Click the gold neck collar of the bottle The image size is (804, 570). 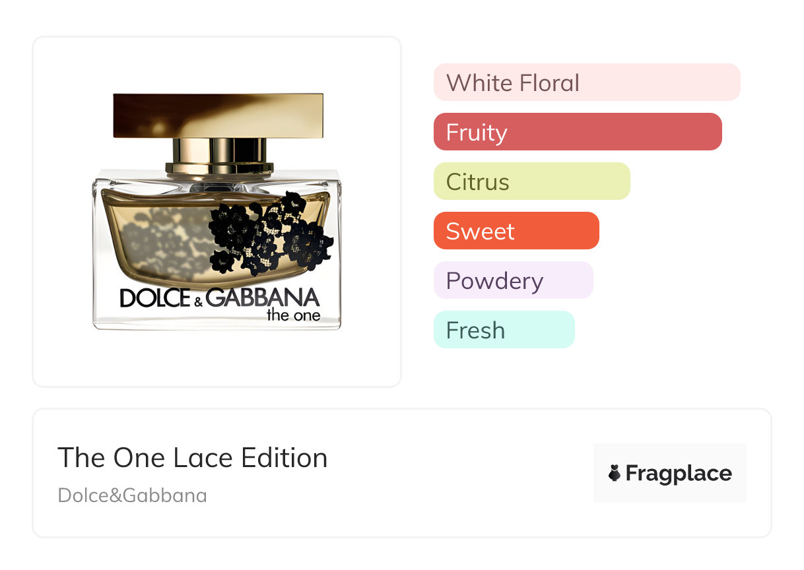coord(219,155)
